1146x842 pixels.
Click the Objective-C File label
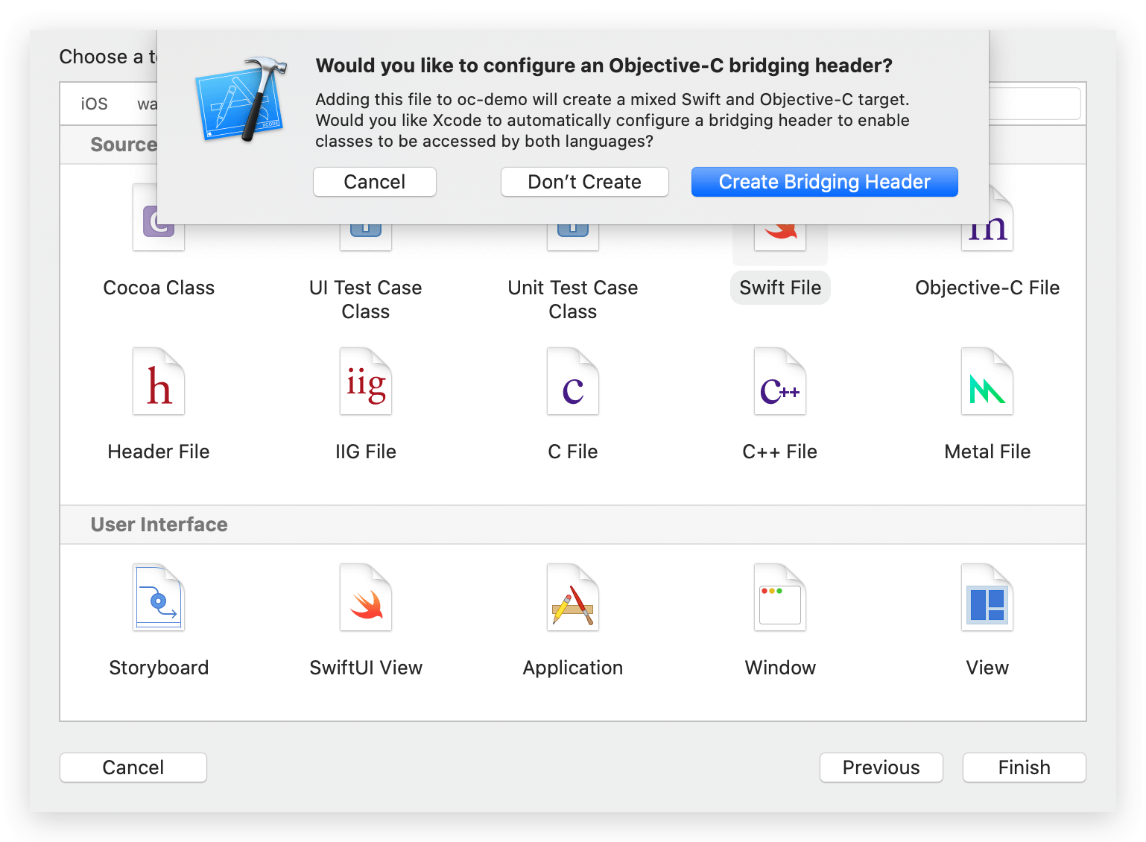[x=987, y=288]
